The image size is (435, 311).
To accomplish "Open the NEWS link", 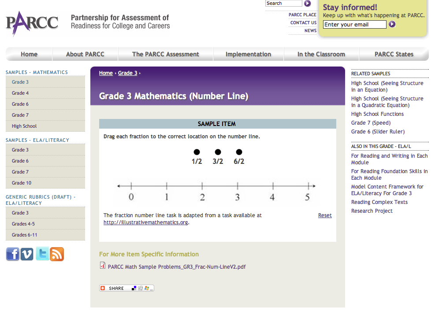I will click(310, 30).
